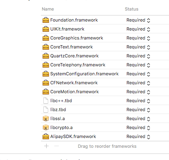Change CoreText.framework Required status

point(138,47)
